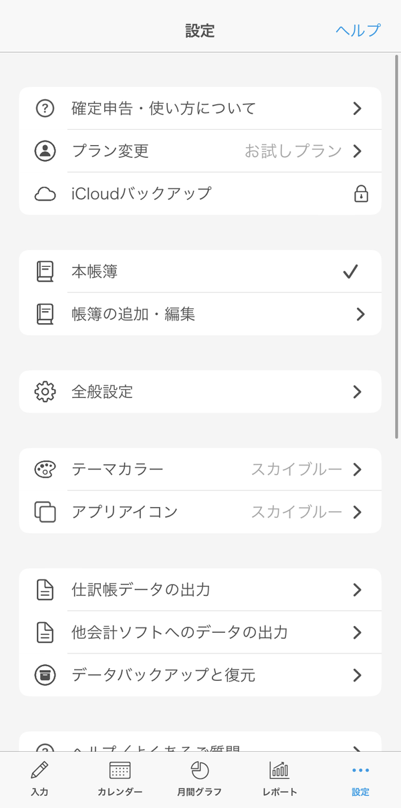Viewport: 401px width, 808px height.
Task: Tap the archive box icon for データバックアップと復元
Action: coord(45,676)
